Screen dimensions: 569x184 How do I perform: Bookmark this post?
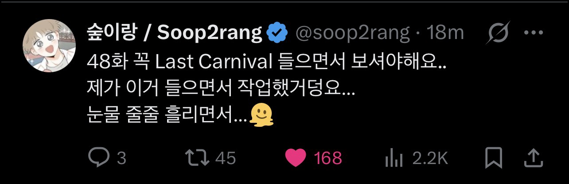pos(493,158)
